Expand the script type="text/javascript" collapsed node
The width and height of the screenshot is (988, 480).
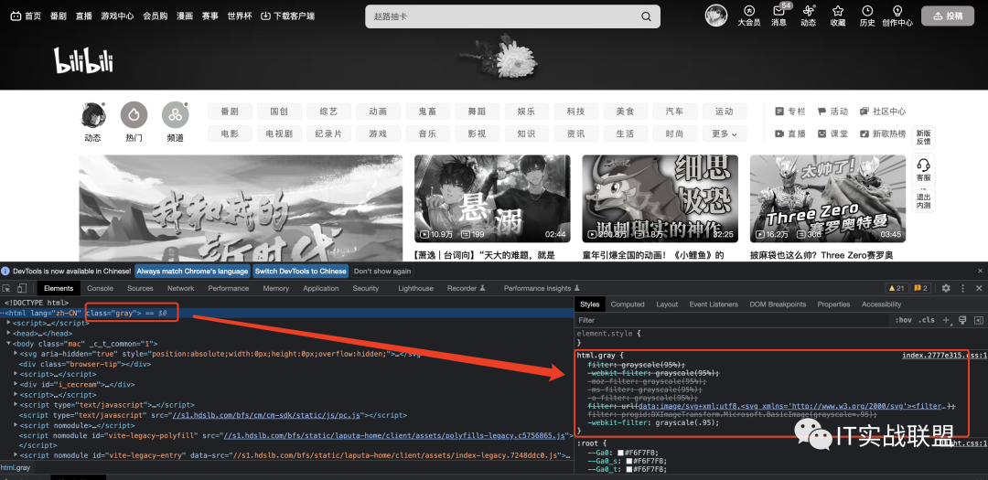(16, 405)
